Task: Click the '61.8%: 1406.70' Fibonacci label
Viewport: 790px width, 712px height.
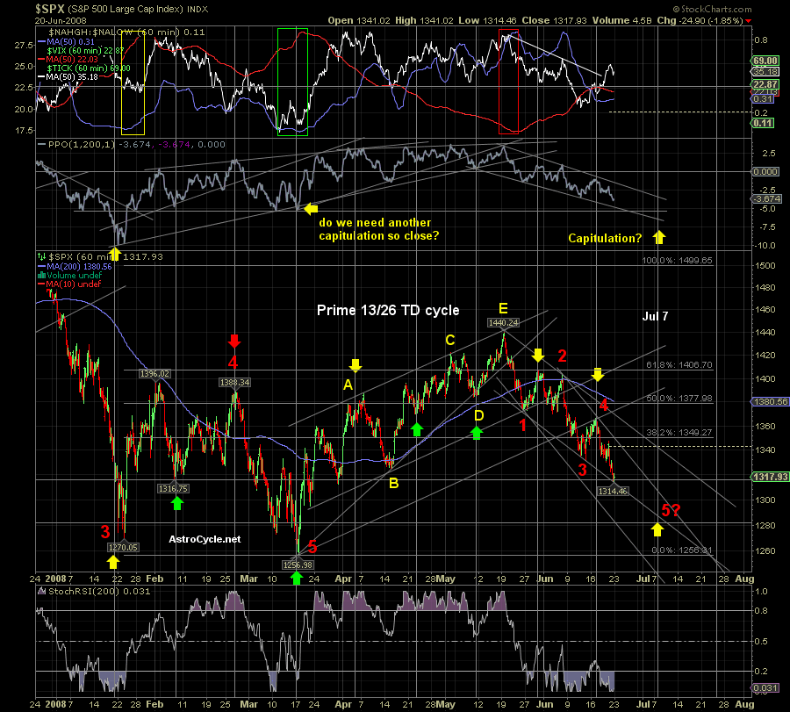Action: pyautogui.click(x=679, y=365)
